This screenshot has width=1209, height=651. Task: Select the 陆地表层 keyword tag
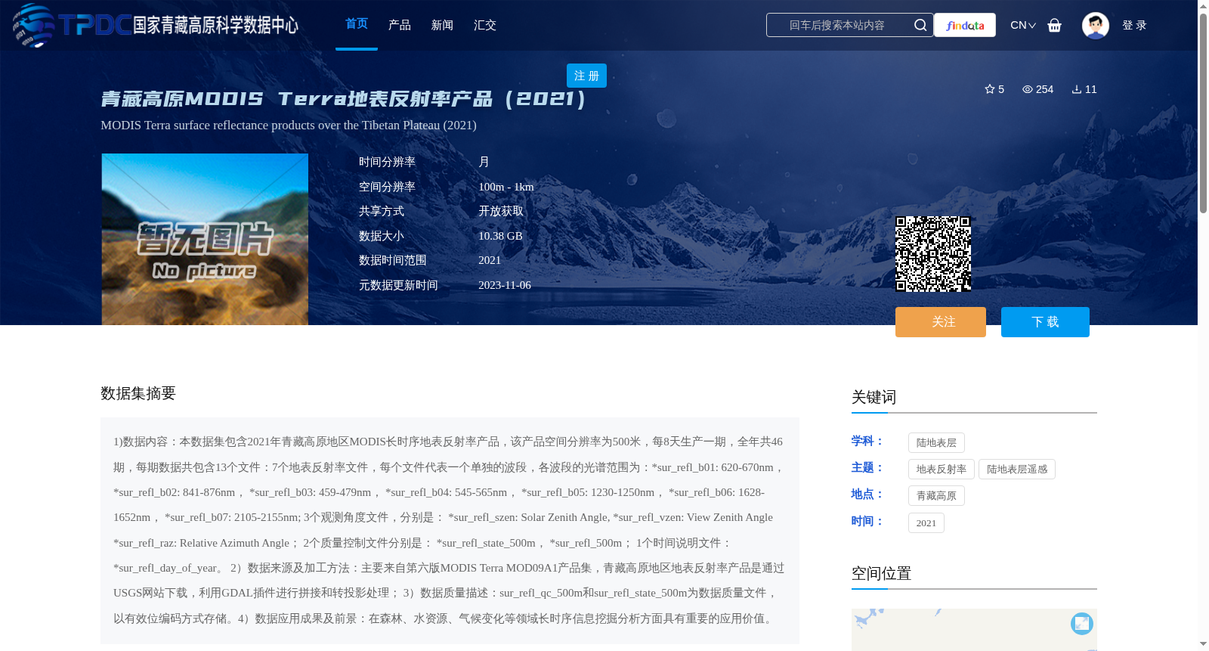[x=936, y=442]
